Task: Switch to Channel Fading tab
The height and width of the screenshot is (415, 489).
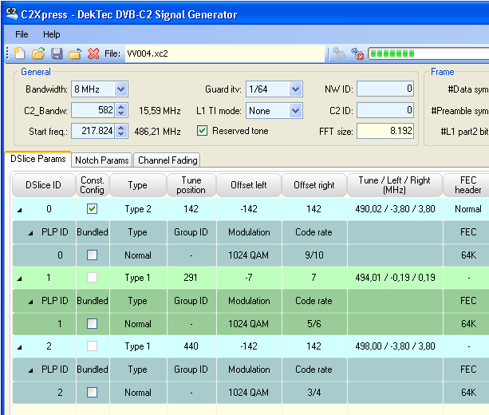Action: 168,160
